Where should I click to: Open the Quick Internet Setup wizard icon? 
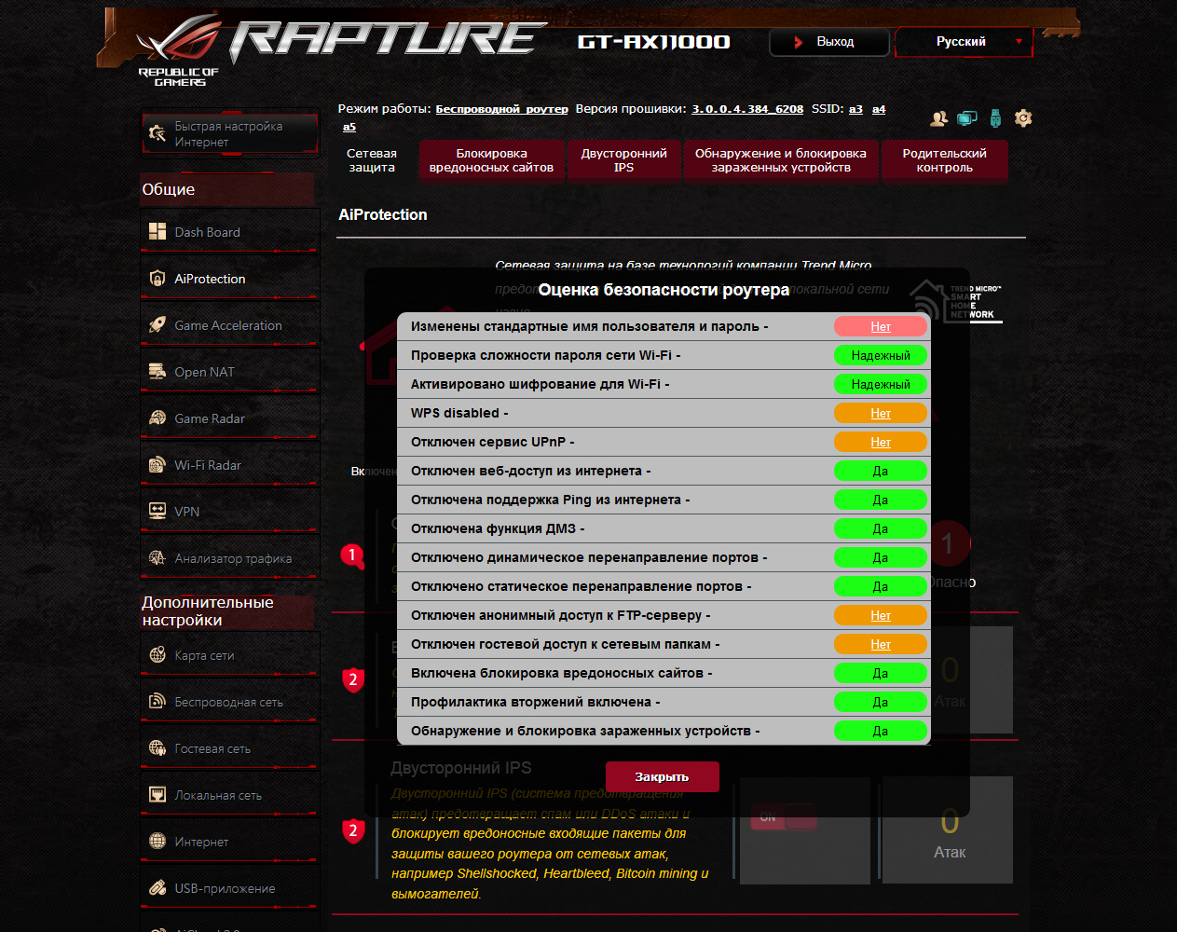point(157,134)
